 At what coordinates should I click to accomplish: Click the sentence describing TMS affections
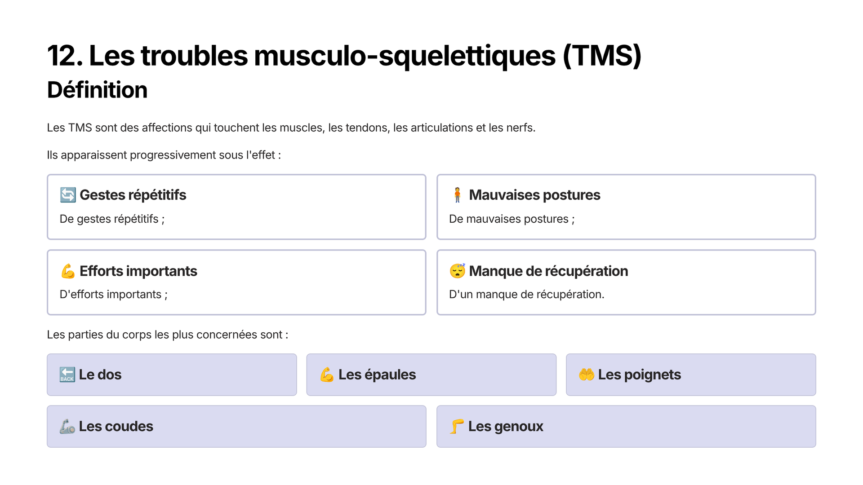pyautogui.click(x=291, y=128)
